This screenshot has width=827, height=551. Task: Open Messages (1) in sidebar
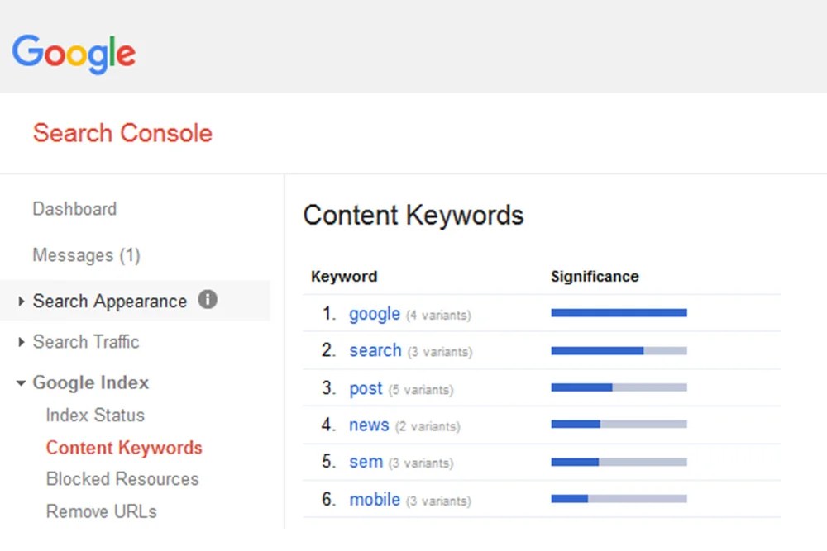(x=87, y=255)
